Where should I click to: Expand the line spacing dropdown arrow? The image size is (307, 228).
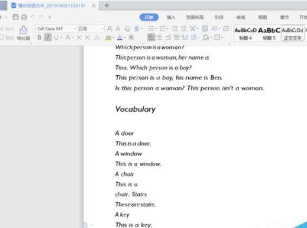click(x=199, y=37)
